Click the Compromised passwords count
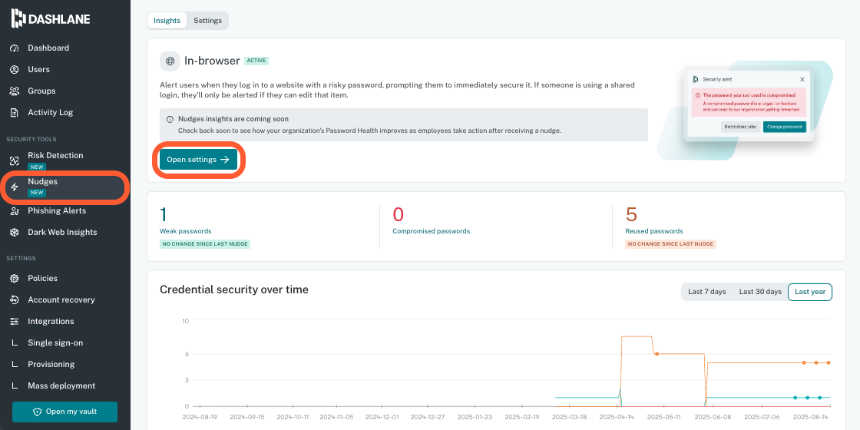This screenshot has width=860, height=430. [x=399, y=214]
